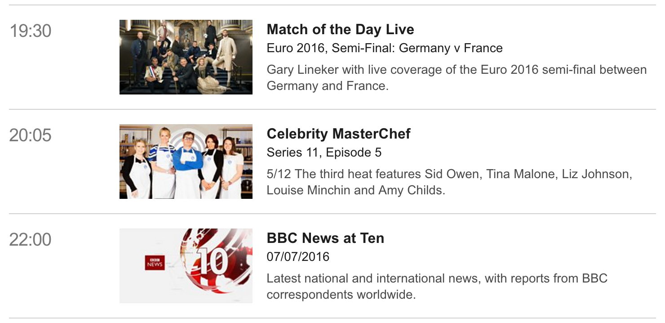Select the 07/07/2016 episode date
Image resolution: width=665 pixels, height=323 pixels.
298,257
